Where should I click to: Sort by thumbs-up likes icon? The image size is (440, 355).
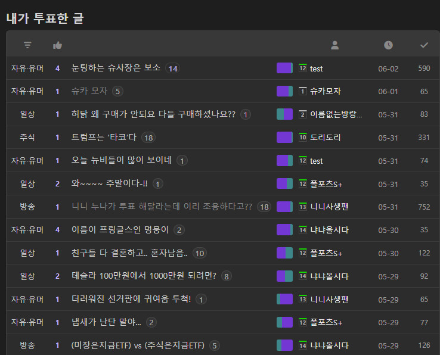click(57, 45)
